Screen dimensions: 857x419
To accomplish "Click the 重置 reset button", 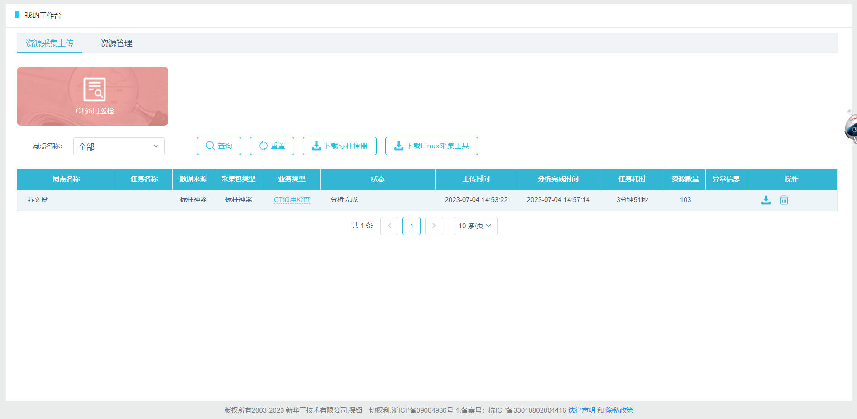I will [272, 146].
